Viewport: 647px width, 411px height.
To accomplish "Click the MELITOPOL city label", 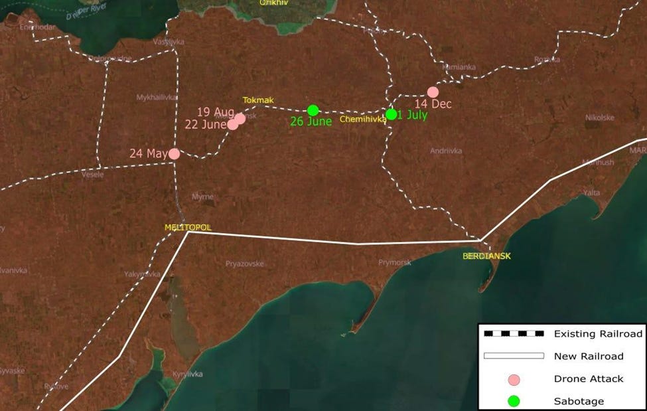I will tap(188, 227).
